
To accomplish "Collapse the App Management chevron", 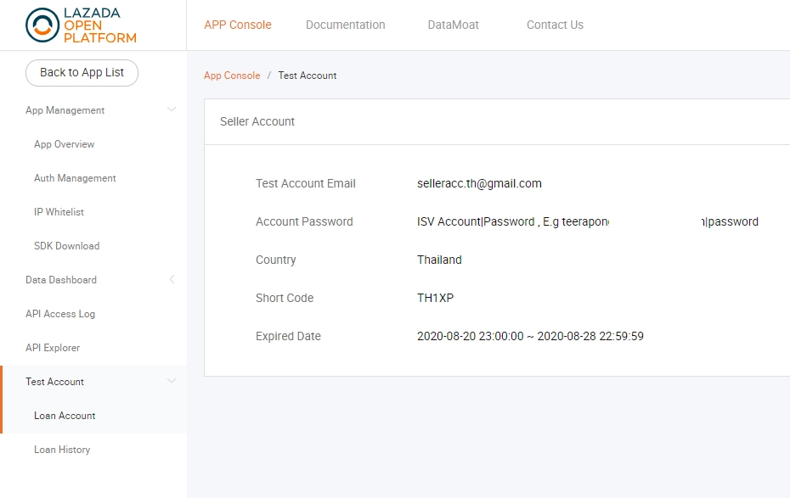I will pyautogui.click(x=172, y=109).
